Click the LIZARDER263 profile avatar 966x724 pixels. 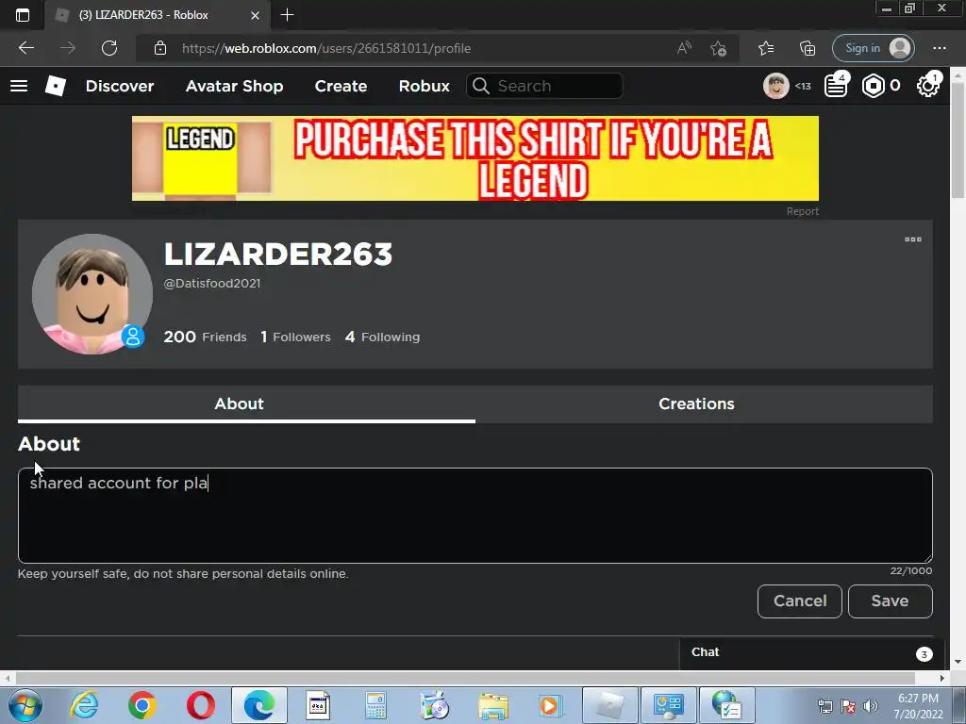(x=92, y=294)
